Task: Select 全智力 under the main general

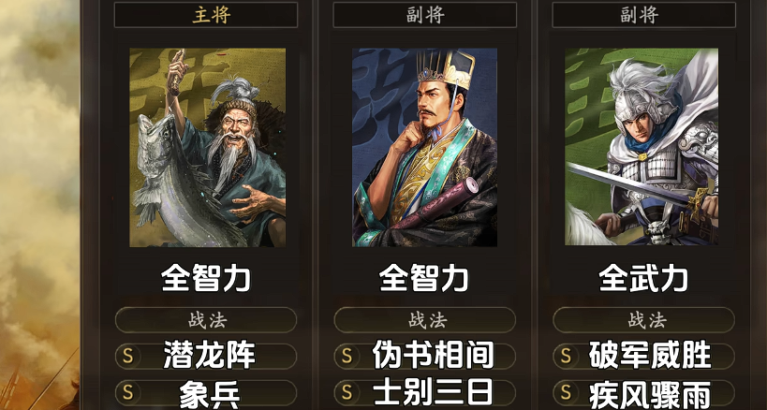Action: pos(206,279)
